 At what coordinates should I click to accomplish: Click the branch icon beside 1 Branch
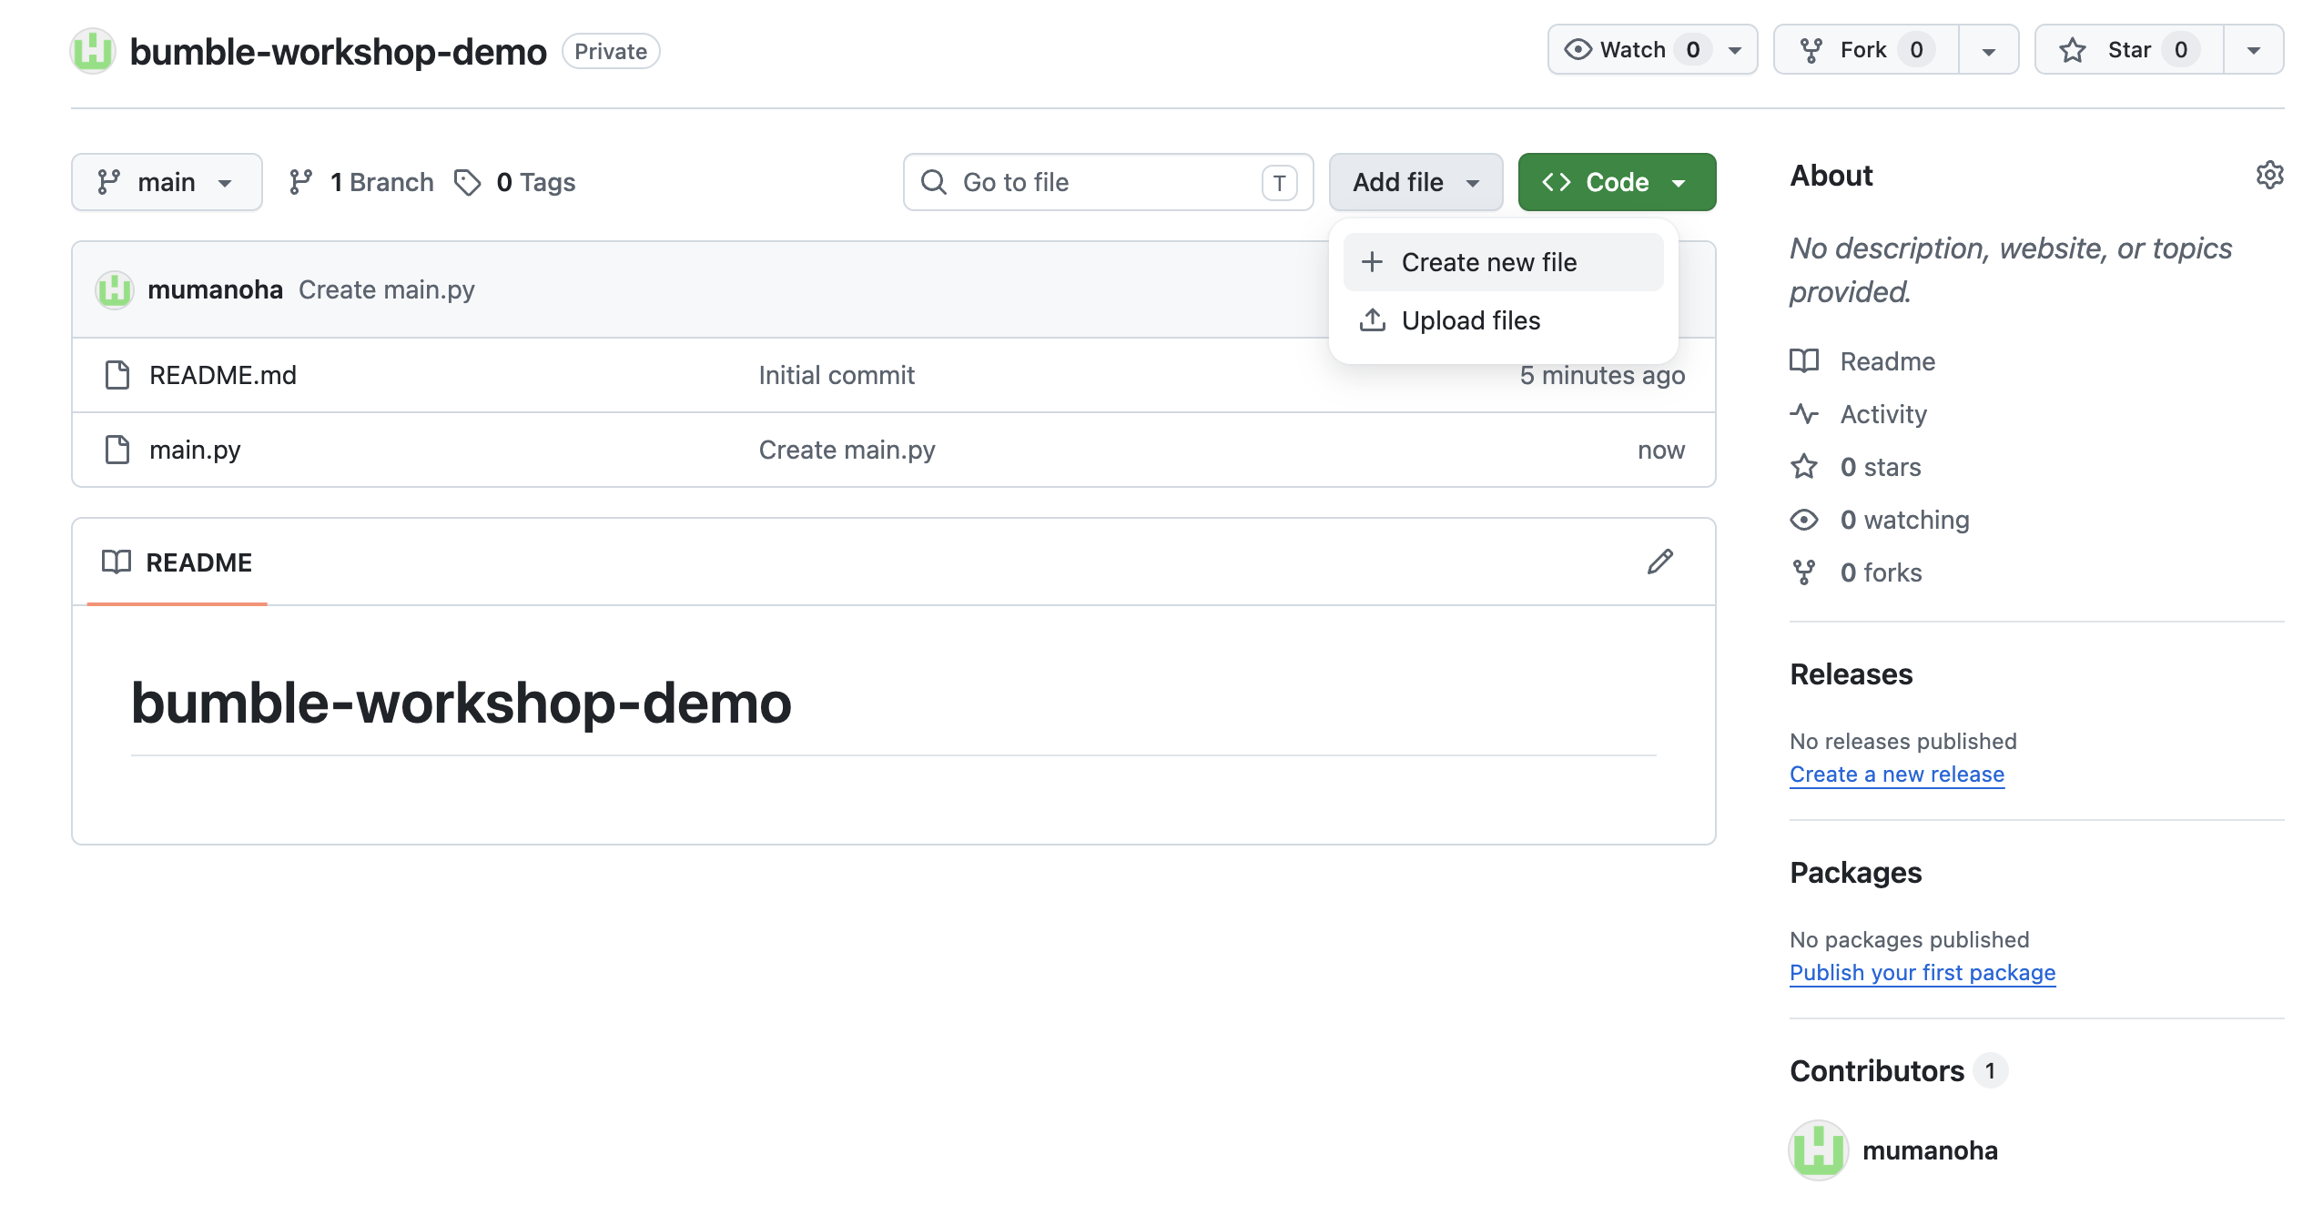pyautogui.click(x=301, y=182)
